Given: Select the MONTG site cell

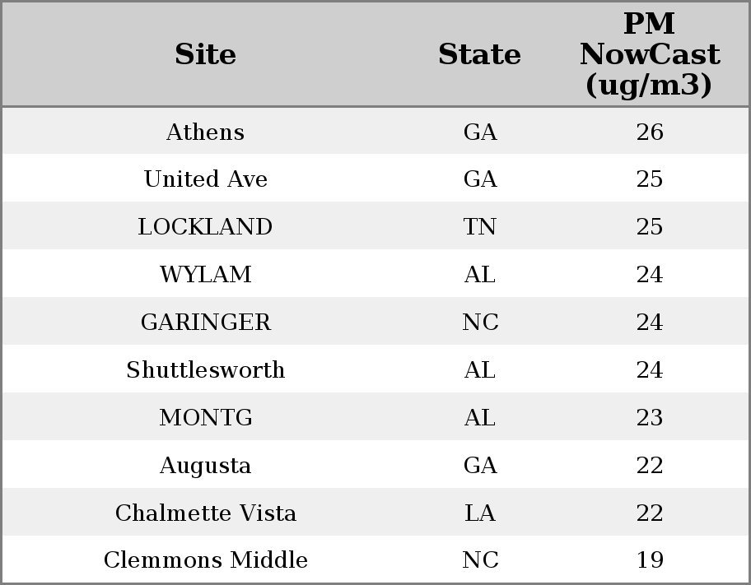Looking at the screenshot, I should 206,417.
